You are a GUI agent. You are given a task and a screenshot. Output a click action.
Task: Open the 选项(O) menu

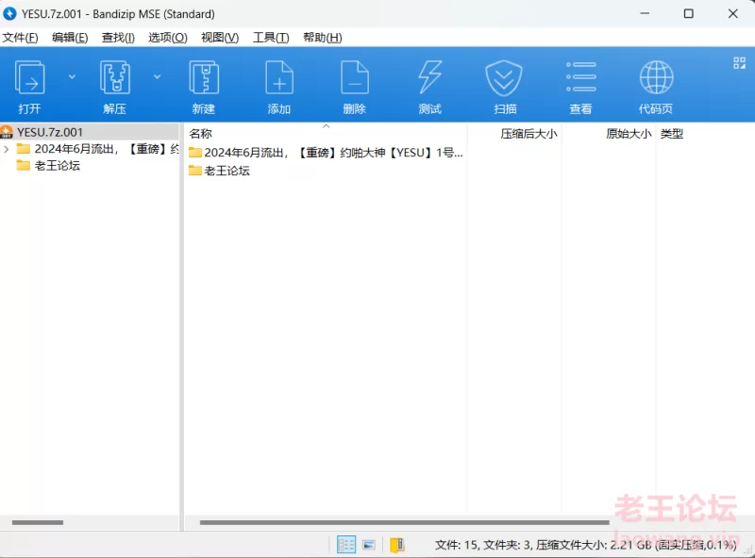click(168, 38)
